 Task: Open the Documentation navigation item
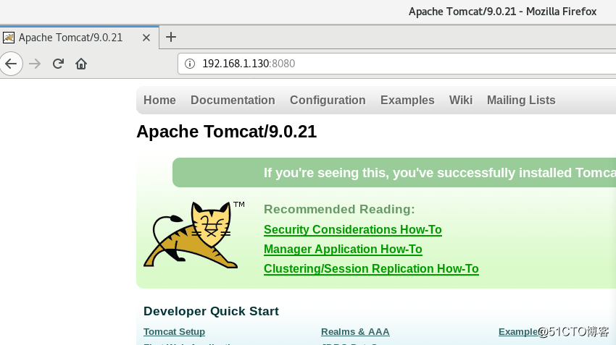tap(233, 101)
